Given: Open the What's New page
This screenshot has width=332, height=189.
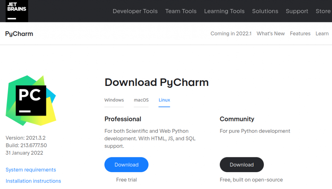Looking at the screenshot, I should click(271, 33).
